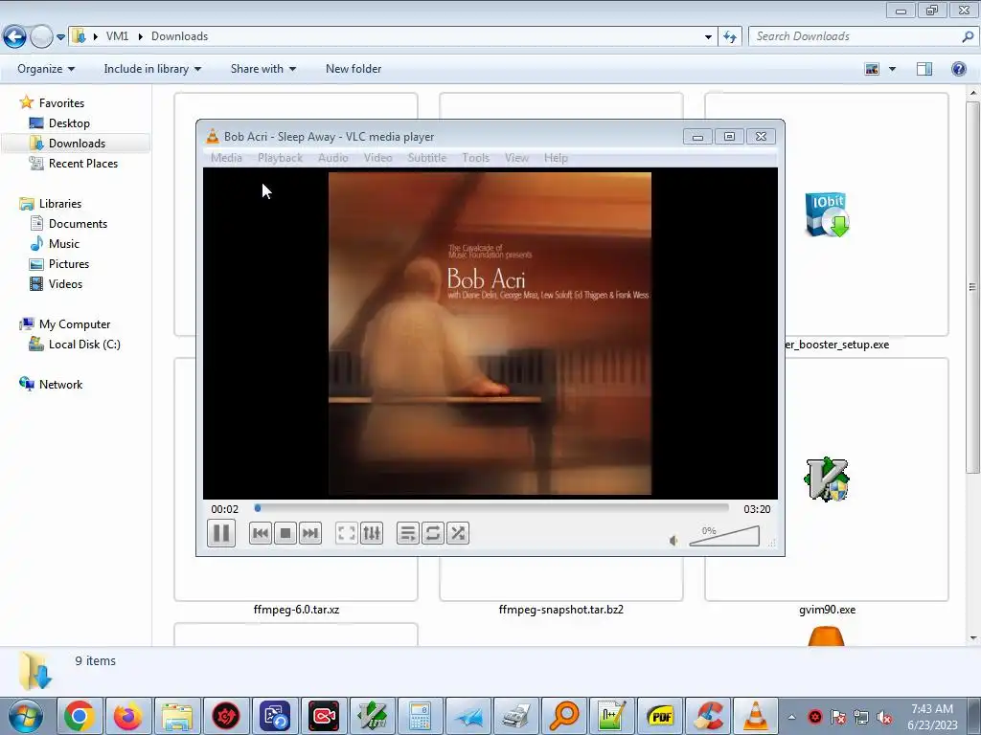Open VLC extended settings equalizer

point(372,533)
